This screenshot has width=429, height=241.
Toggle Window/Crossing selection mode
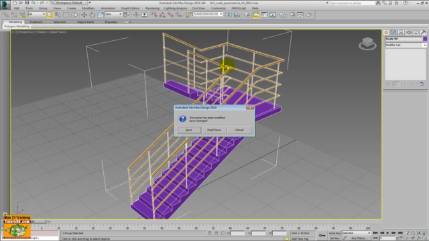pyautogui.click(x=74, y=15)
